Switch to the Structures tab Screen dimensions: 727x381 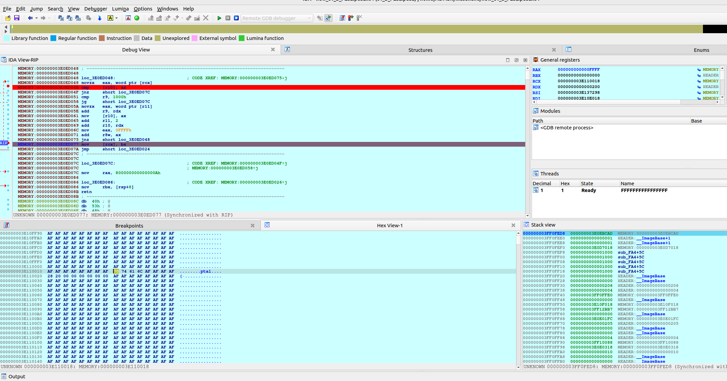(420, 50)
